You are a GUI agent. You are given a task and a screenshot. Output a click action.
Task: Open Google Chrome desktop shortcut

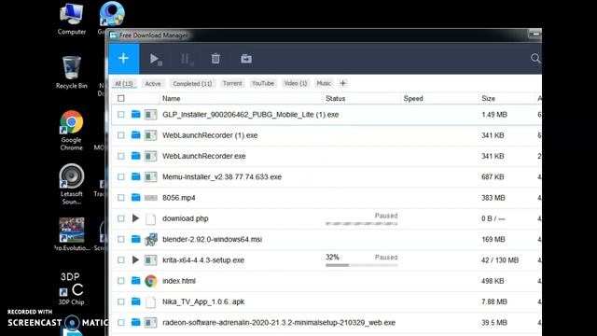pyautogui.click(x=71, y=131)
